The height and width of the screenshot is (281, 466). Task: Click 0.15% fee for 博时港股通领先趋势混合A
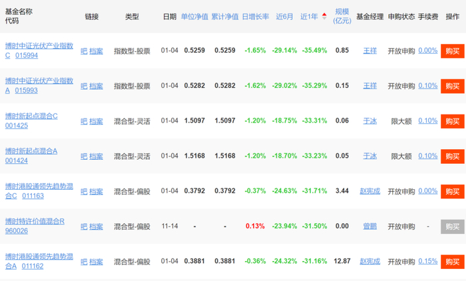(x=428, y=261)
